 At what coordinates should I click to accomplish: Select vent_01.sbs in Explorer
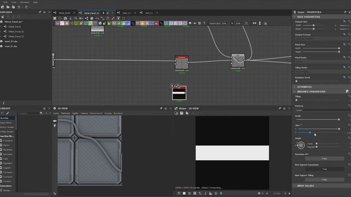11,46
